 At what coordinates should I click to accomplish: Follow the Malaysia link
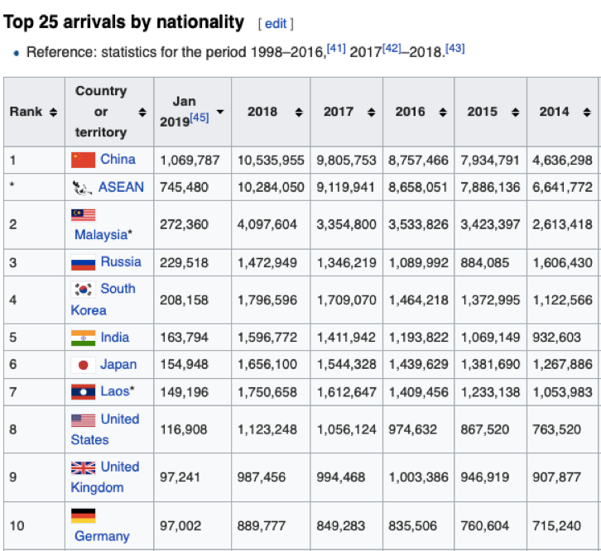click(101, 234)
